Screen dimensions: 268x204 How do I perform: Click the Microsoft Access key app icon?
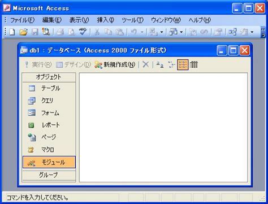pyautogui.click(x=7, y=8)
